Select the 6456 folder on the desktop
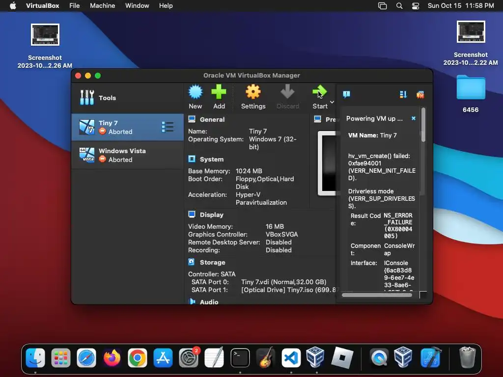This screenshot has width=503, height=377. [x=471, y=87]
